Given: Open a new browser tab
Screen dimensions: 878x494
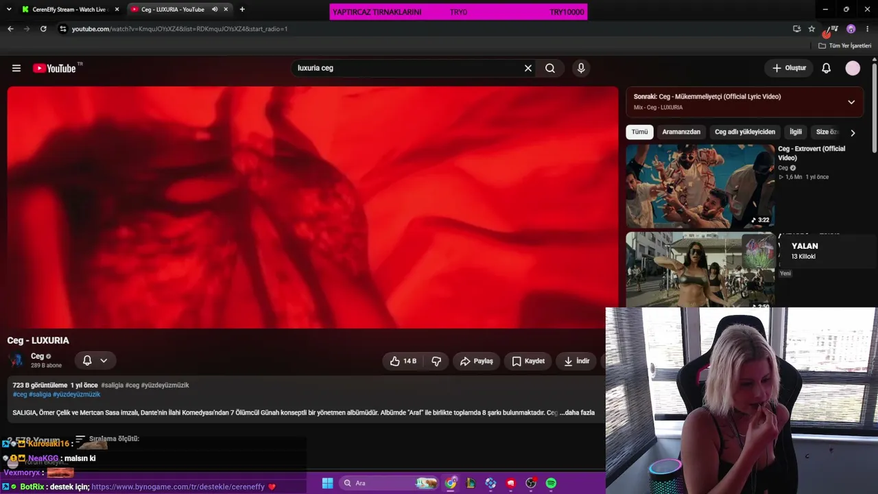Looking at the screenshot, I should pos(242,10).
